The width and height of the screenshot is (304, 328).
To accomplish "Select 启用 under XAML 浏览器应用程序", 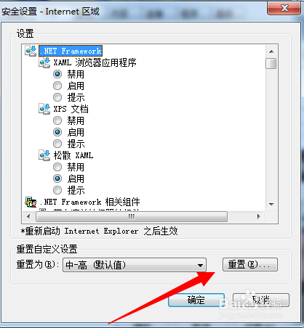I will coord(57,86).
